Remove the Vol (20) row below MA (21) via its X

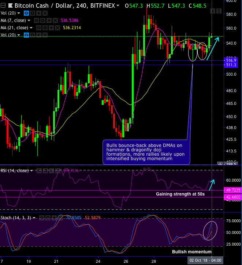pos(45,35)
